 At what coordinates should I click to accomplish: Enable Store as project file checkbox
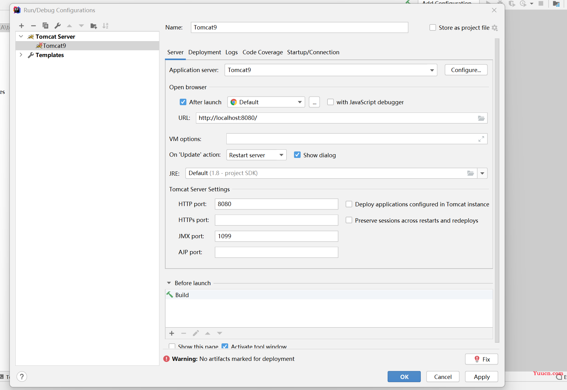click(x=432, y=28)
